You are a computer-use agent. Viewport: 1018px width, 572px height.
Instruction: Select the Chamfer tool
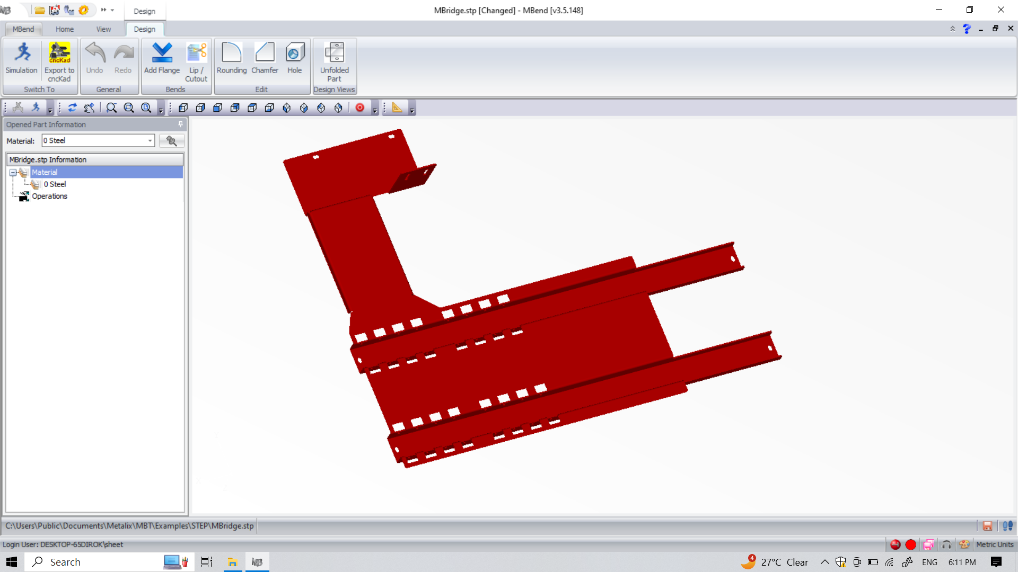click(265, 58)
